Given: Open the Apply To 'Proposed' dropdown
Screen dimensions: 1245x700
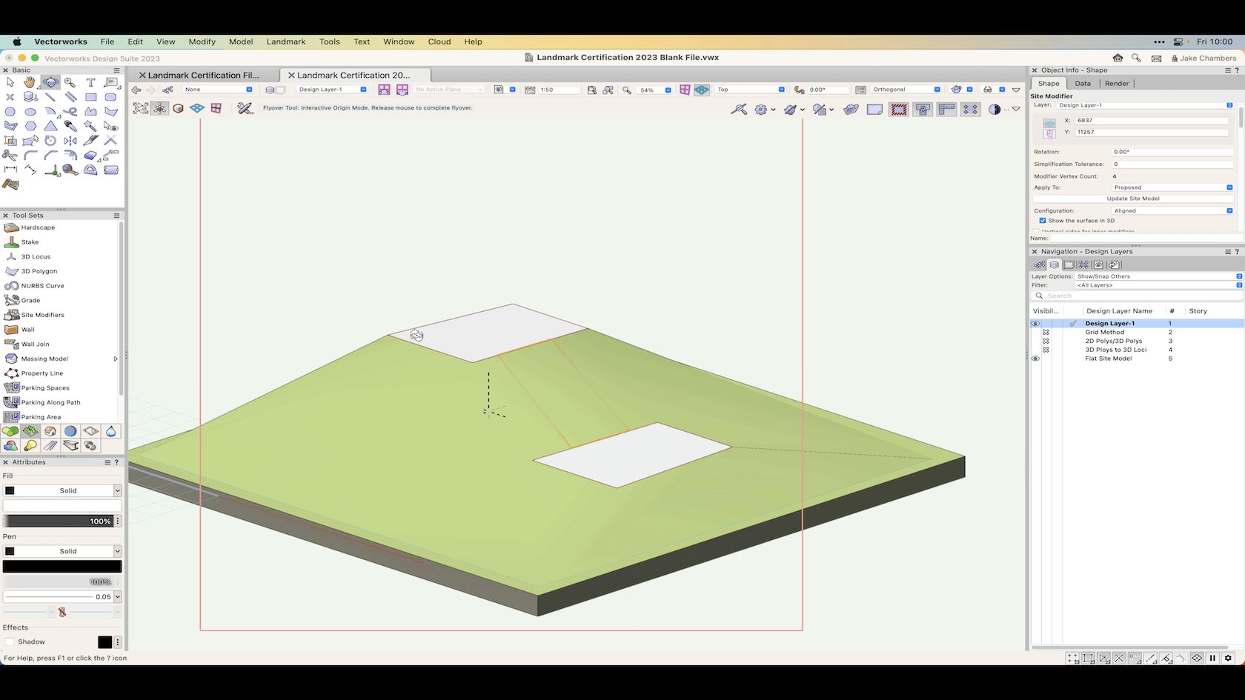Looking at the screenshot, I should point(1172,187).
